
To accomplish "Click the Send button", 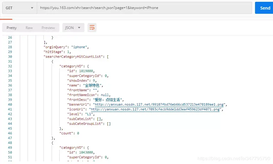I will click(x=264, y=8).
